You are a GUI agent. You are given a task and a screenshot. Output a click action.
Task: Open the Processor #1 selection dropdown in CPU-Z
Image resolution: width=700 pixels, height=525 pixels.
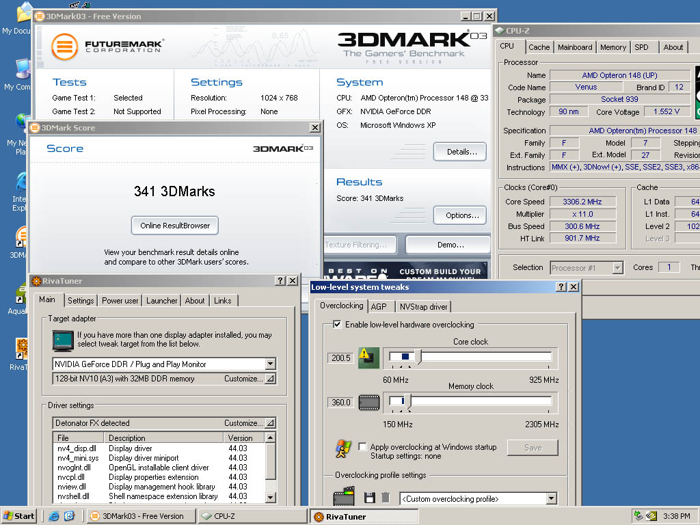click(x=617, y=268)
